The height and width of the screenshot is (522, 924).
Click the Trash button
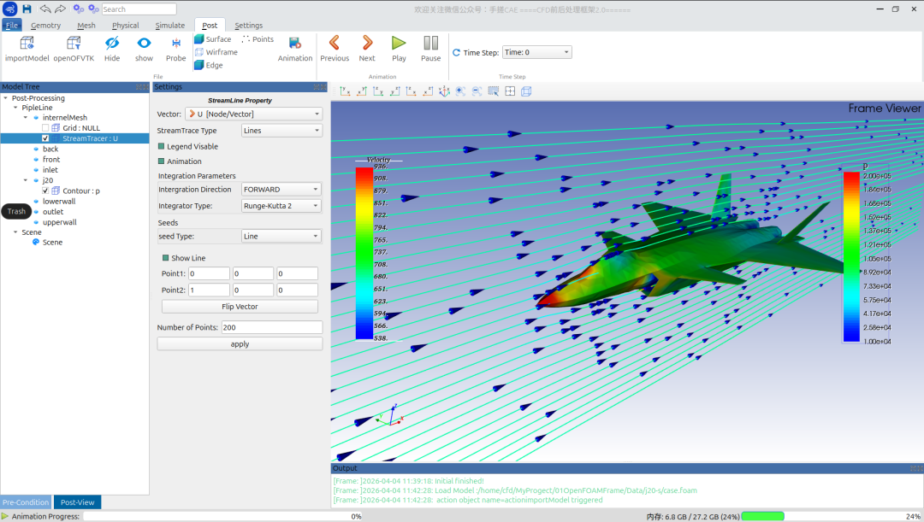click(x=16, y=211)
